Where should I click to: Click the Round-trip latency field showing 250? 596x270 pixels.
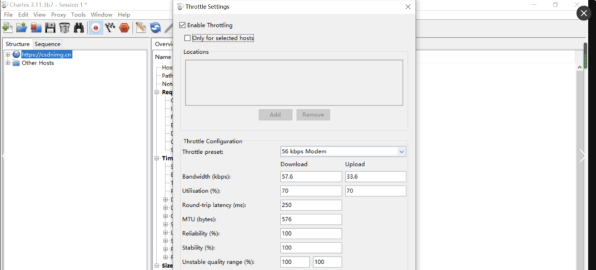click(311, 205)
